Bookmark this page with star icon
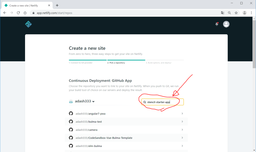The image size is (256, 152). click(x=236, y=13)
